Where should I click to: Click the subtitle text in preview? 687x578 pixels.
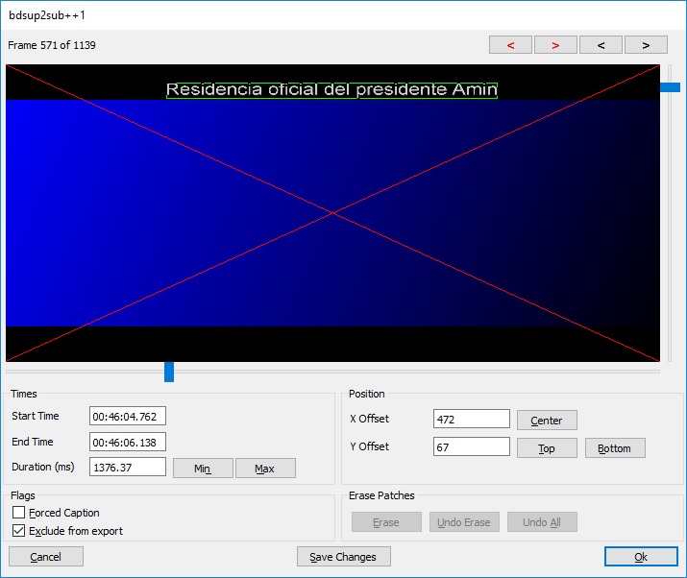331,89
